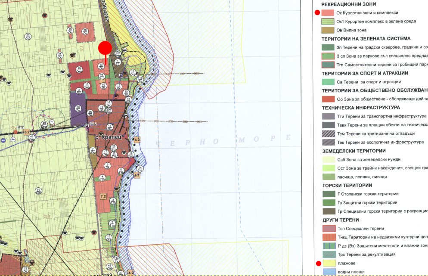Image resolution: width=428 pixels, height=276 pixels.
Task: Click the МТП marker on the map
Action: [20, 128]
